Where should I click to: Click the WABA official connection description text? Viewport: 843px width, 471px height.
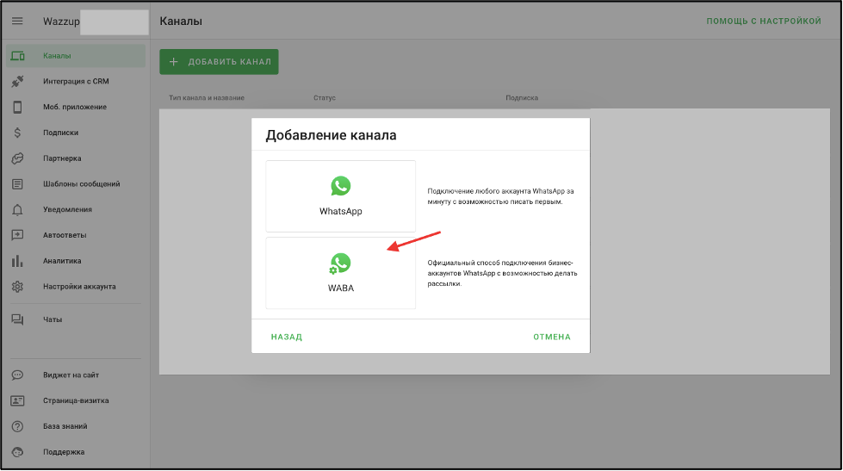coord(502,273)
